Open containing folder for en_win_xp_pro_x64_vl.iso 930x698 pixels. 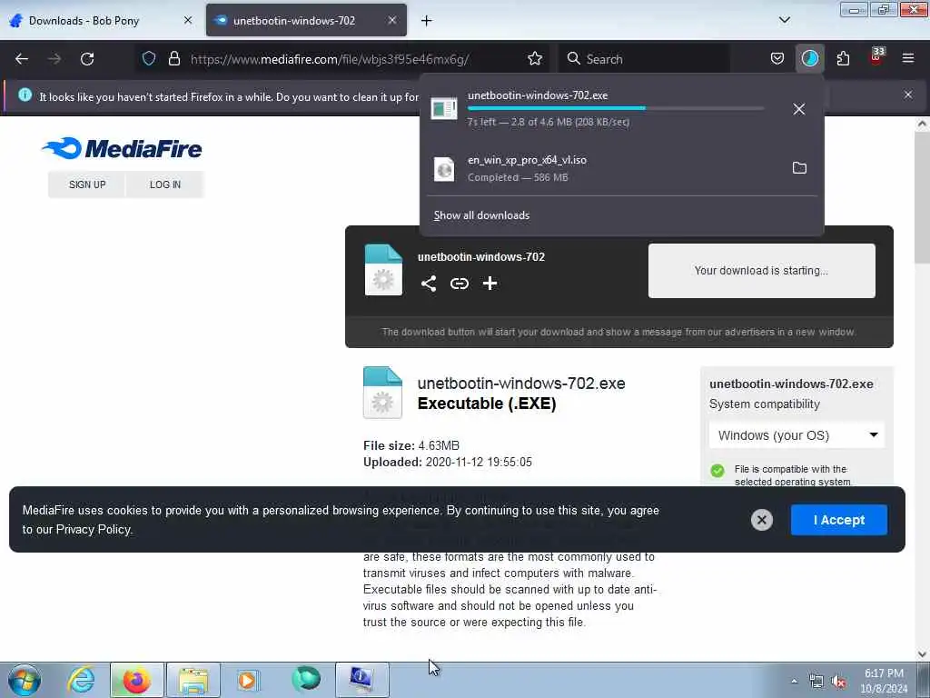[799, 168]
